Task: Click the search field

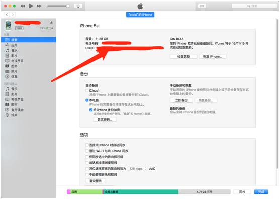Action: click(254, 6)
